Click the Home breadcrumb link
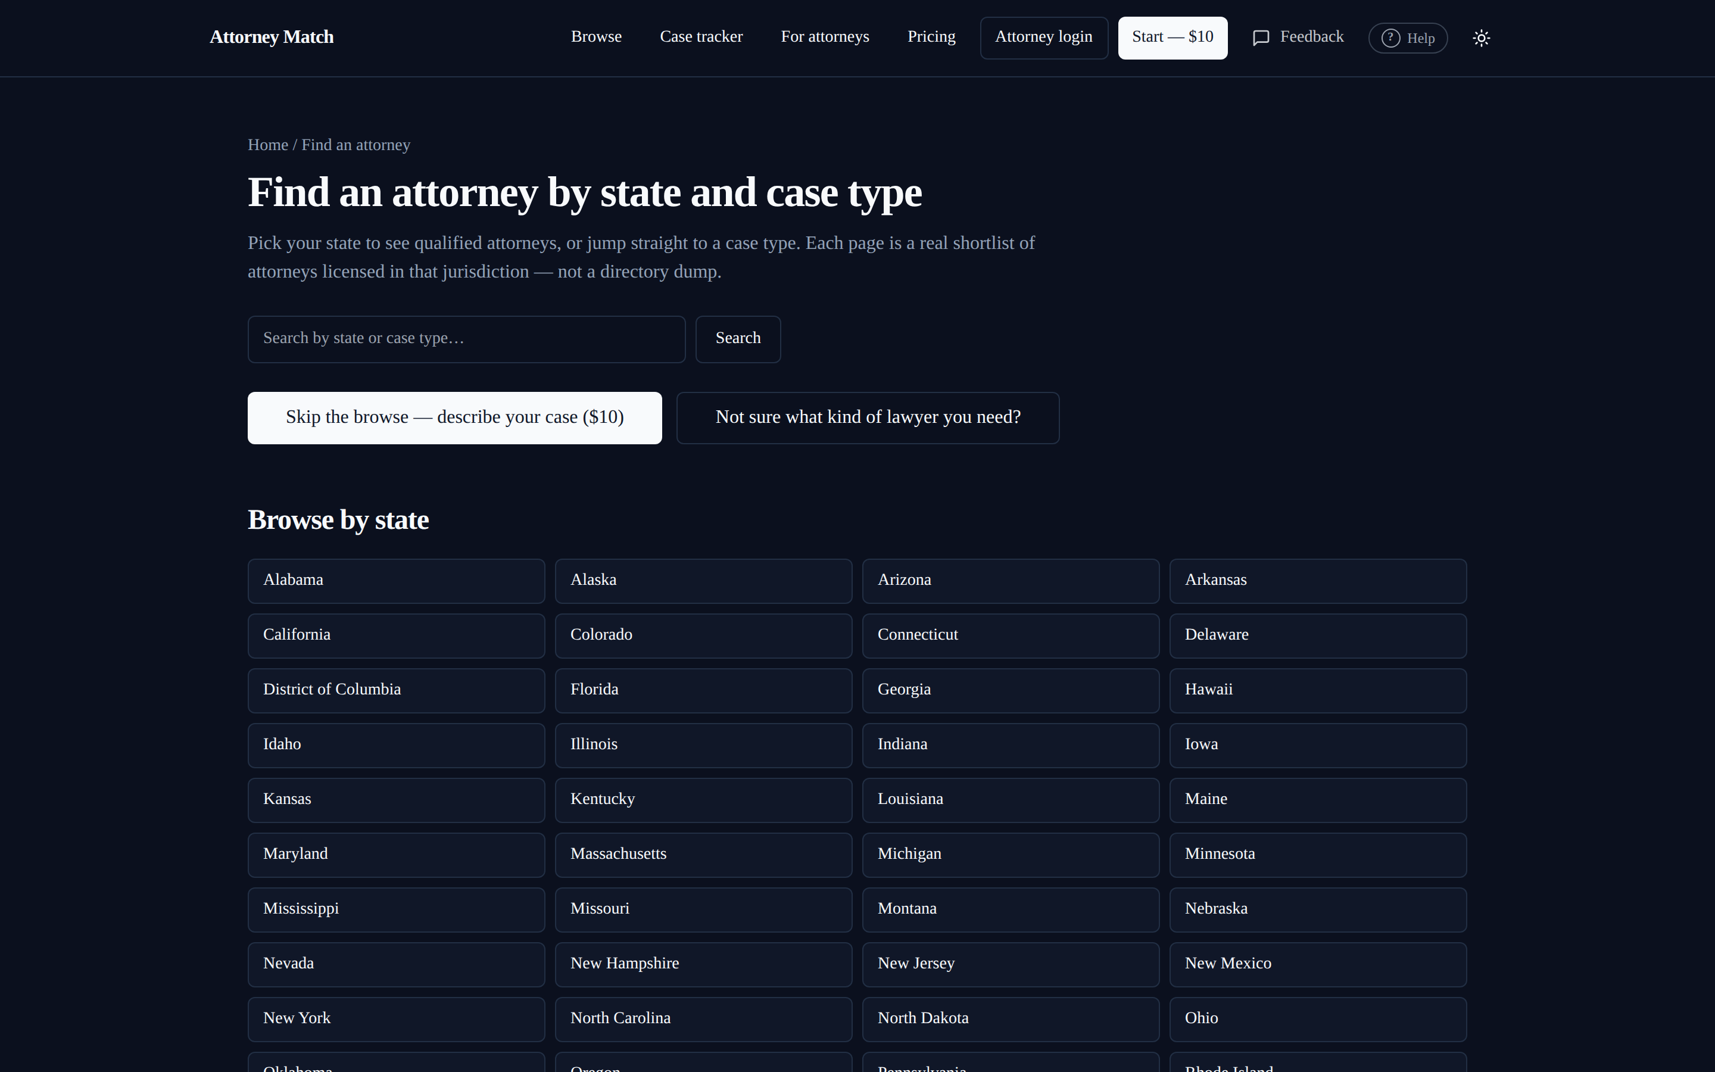The width and height of the screenshot is (1715, 1072). [268, 145]
